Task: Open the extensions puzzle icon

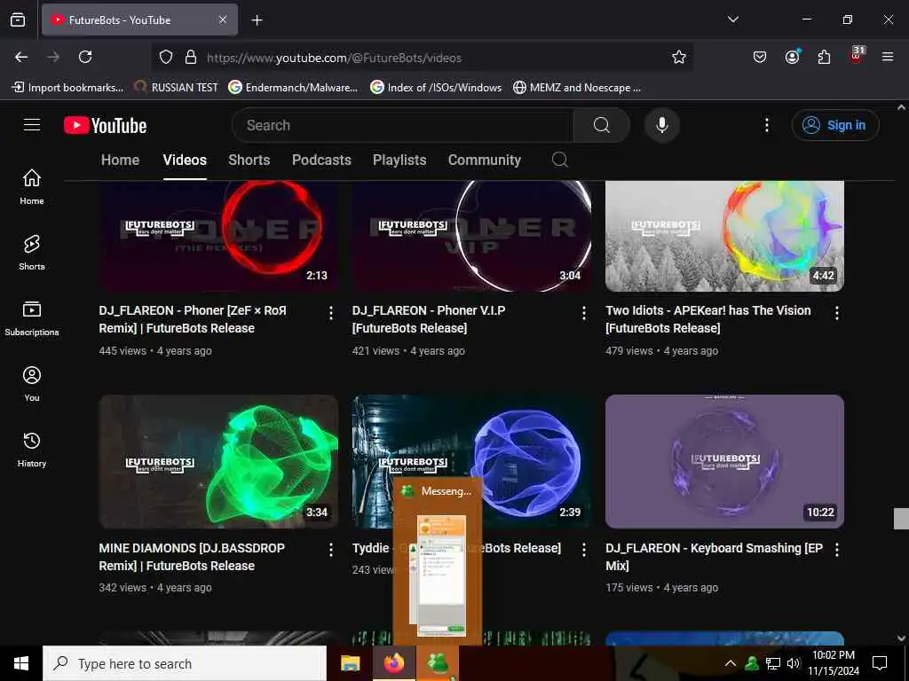Action: (824, 57)
